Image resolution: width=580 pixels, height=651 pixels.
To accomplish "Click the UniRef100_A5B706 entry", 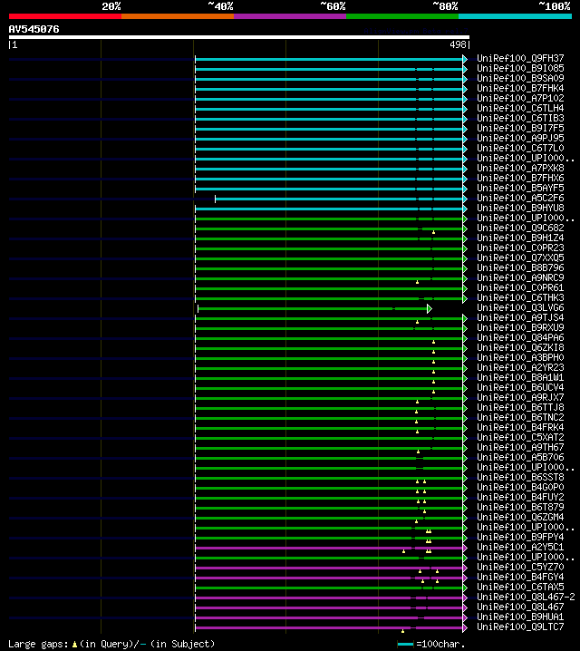I will pos(520,457).
